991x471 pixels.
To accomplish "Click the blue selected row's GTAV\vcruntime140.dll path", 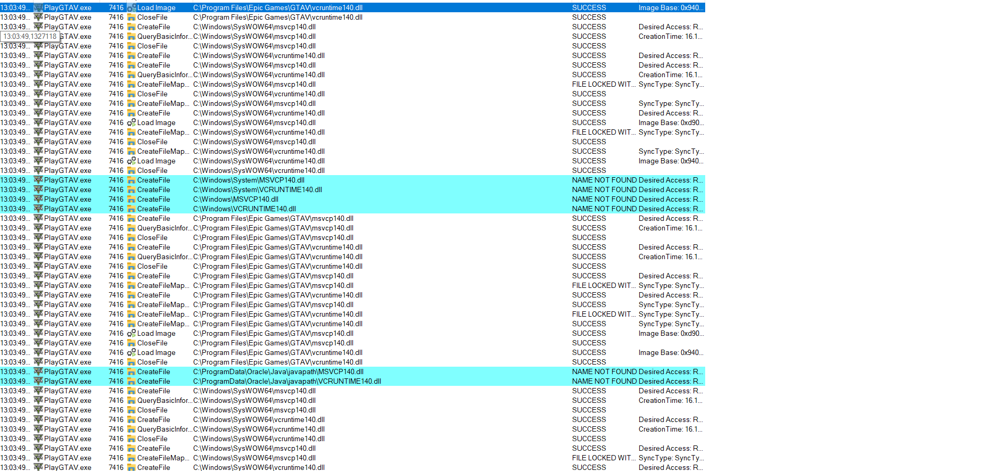I will pos(278,8).
